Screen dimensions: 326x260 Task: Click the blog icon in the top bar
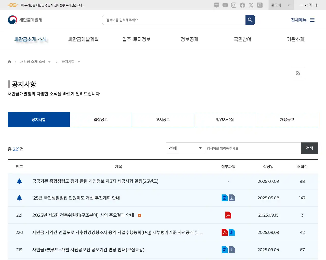(x=216, y=5)
